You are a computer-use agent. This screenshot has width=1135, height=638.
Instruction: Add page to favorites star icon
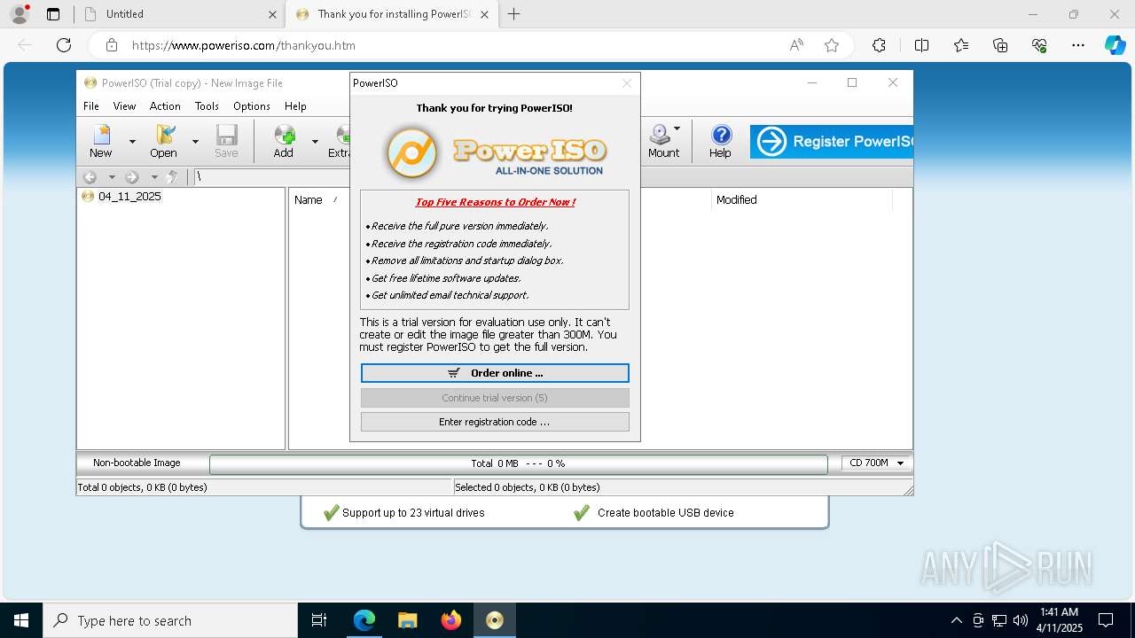[x=832, y=45]
